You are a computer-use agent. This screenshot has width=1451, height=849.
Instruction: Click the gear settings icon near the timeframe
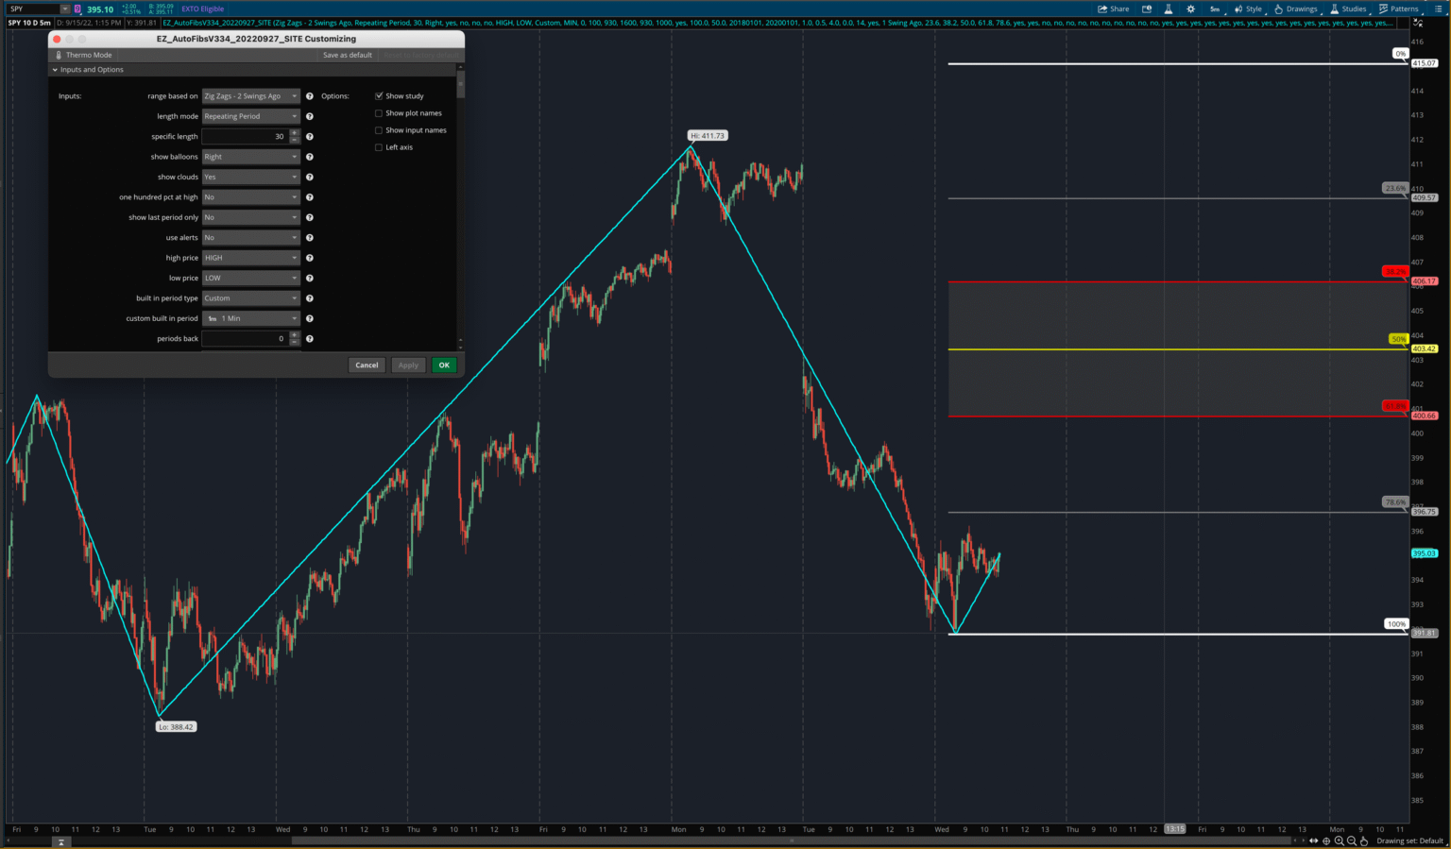point(1191,8)
